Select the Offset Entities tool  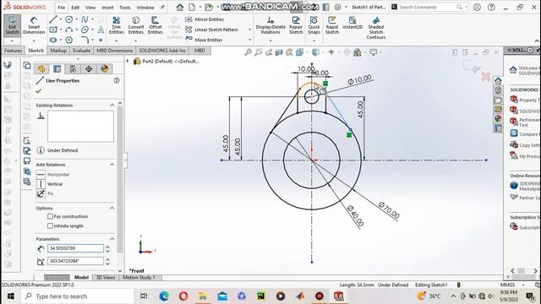(156, 25)
